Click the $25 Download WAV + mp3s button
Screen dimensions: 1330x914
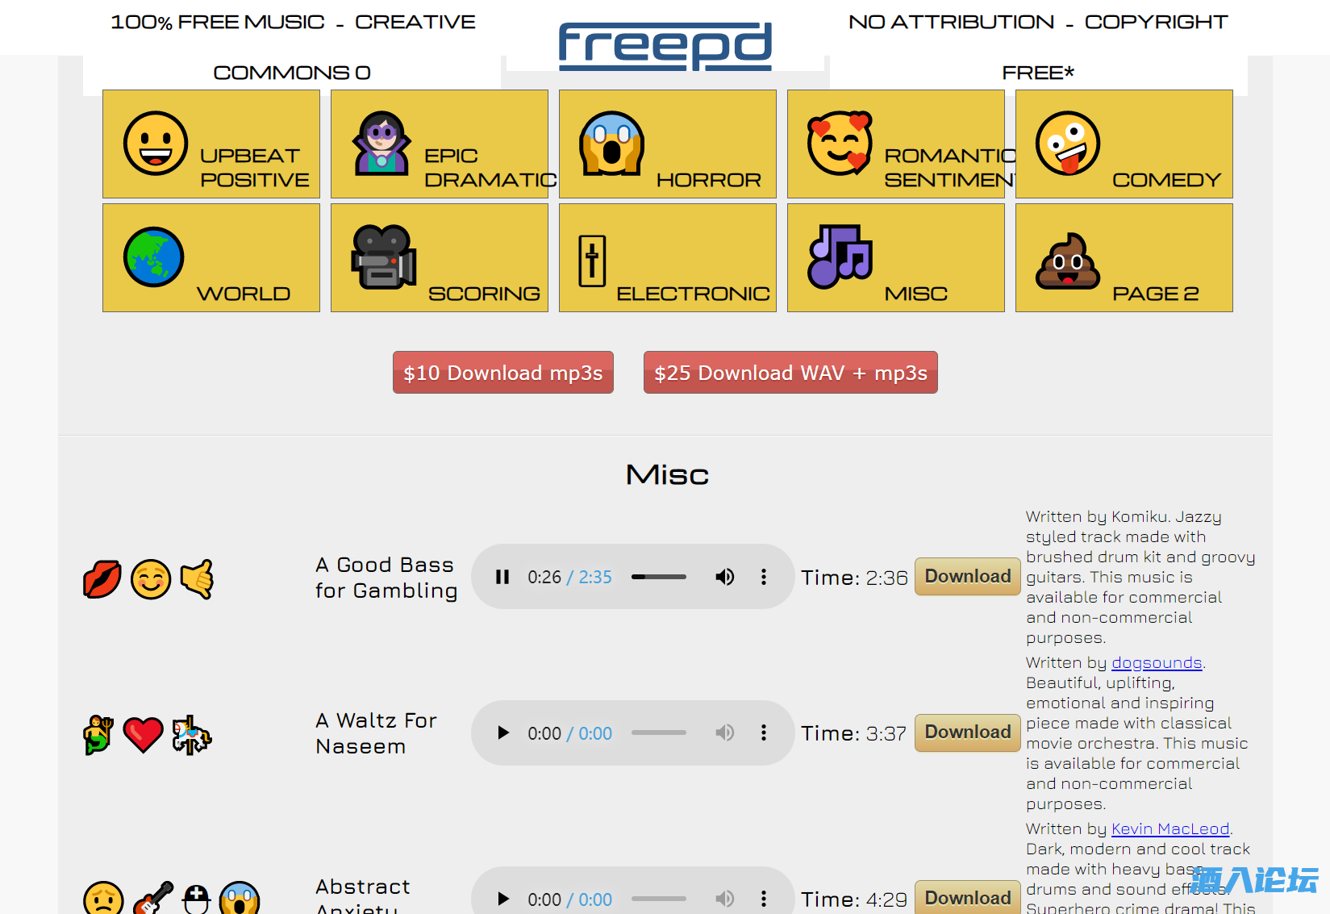coord(790,373)
